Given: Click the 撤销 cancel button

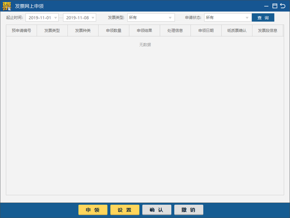Looking at the screenshot, I should [x=188, y=210].
